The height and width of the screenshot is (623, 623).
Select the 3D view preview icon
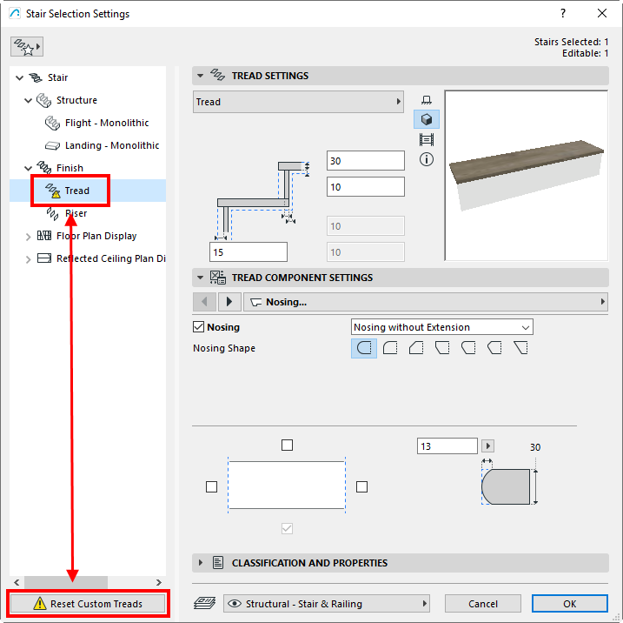[x=427, y=119]
